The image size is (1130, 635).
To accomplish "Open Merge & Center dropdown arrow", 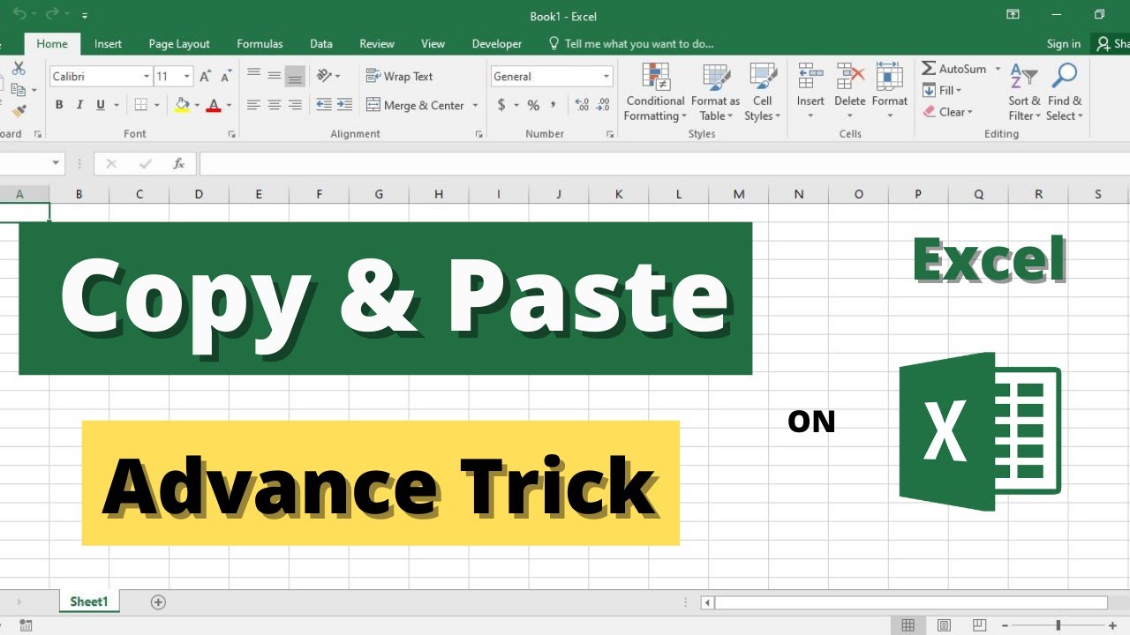I will (x=475, y=105).
